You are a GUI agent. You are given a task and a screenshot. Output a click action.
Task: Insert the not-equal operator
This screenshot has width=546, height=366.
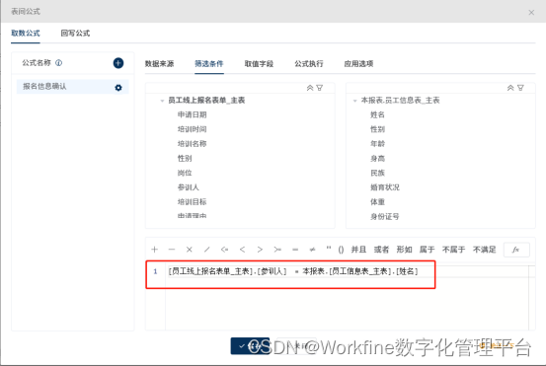point(312,250)
